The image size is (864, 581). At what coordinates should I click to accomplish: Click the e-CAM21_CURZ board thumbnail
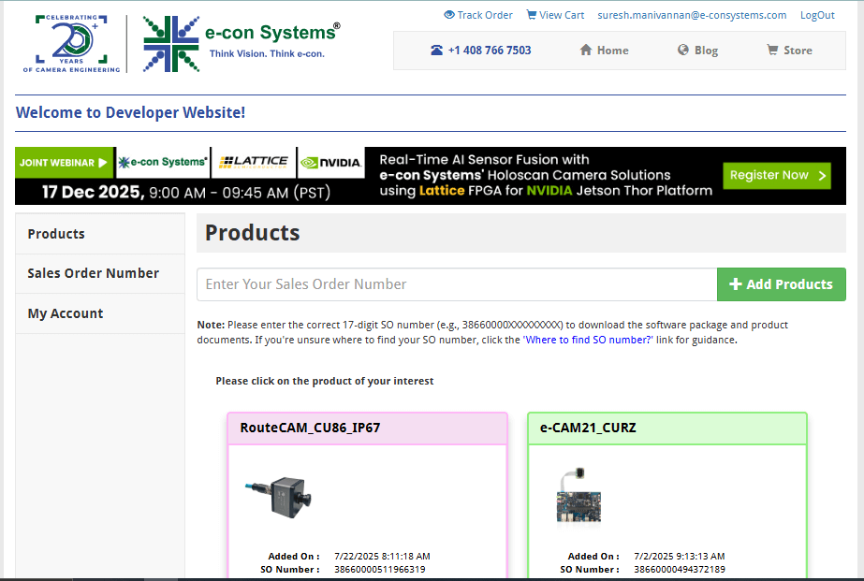(578, 497)
